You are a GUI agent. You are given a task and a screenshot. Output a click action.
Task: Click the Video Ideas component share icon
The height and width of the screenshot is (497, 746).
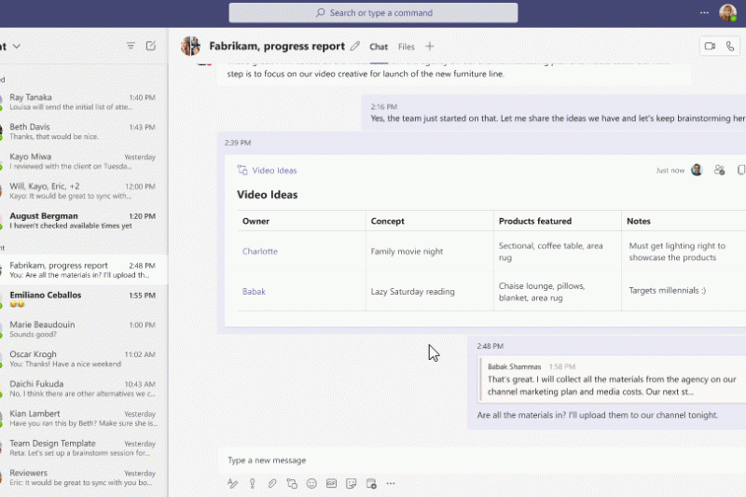[x=719, y=171]
